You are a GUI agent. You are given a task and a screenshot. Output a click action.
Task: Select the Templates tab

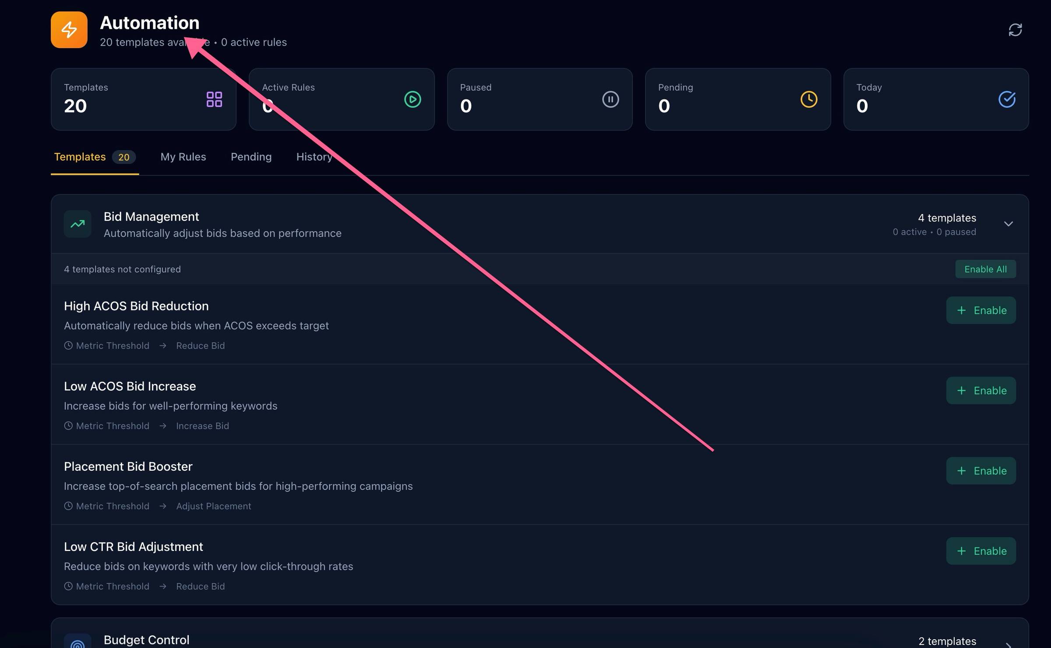click(80, 157)
